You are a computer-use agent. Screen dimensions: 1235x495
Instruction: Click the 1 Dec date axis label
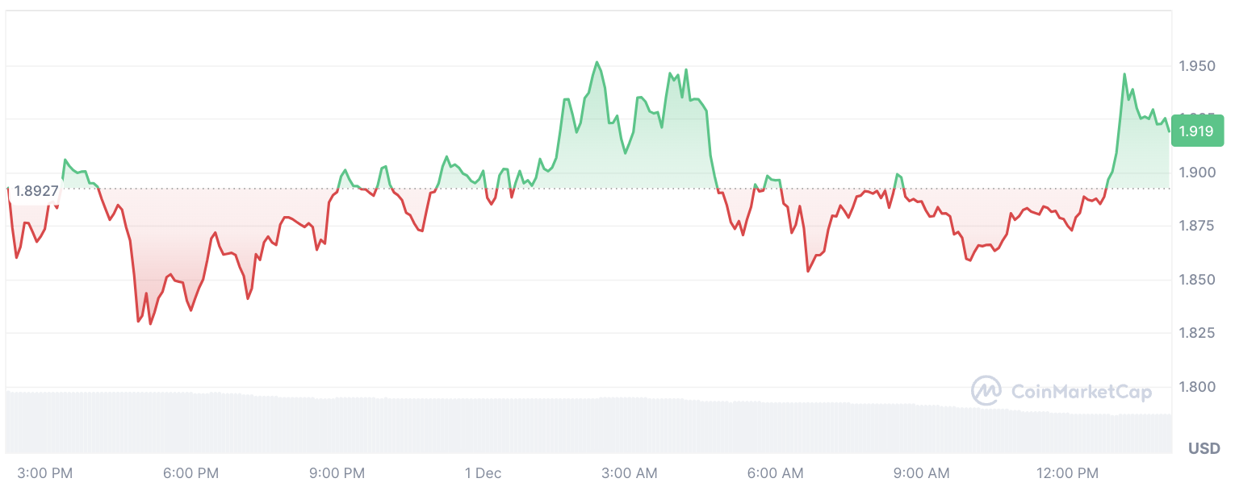(x=484, y=473)
